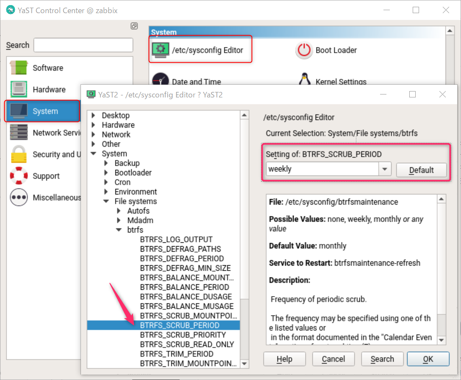Image resolution: width=461 pixels, height=380 pixels.
Task: Click the tree view scrollbar thumb
Action: tap(244, 329)
